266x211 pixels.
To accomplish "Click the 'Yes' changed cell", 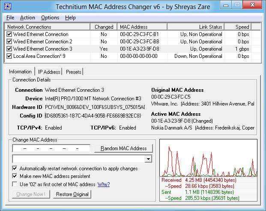I will point(104,49).
